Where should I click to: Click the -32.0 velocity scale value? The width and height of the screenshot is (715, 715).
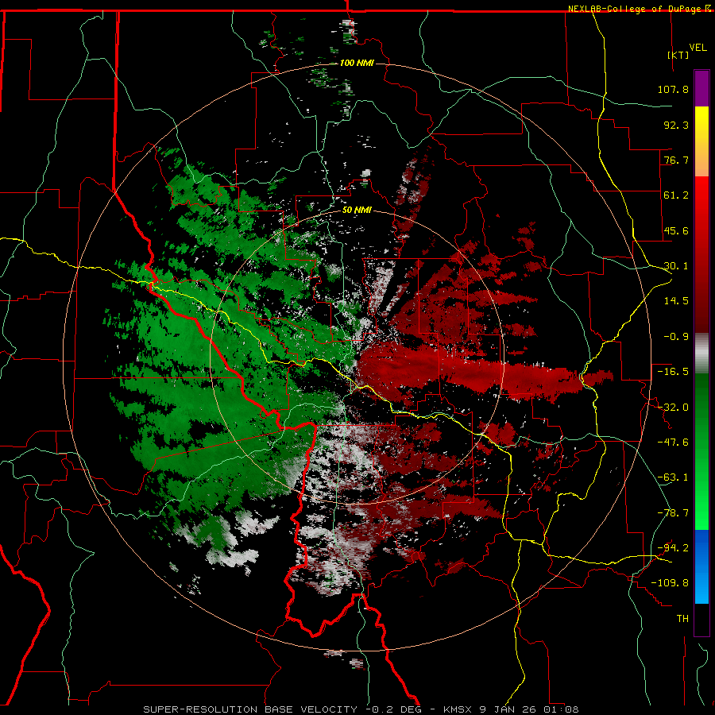coord(673,408)
